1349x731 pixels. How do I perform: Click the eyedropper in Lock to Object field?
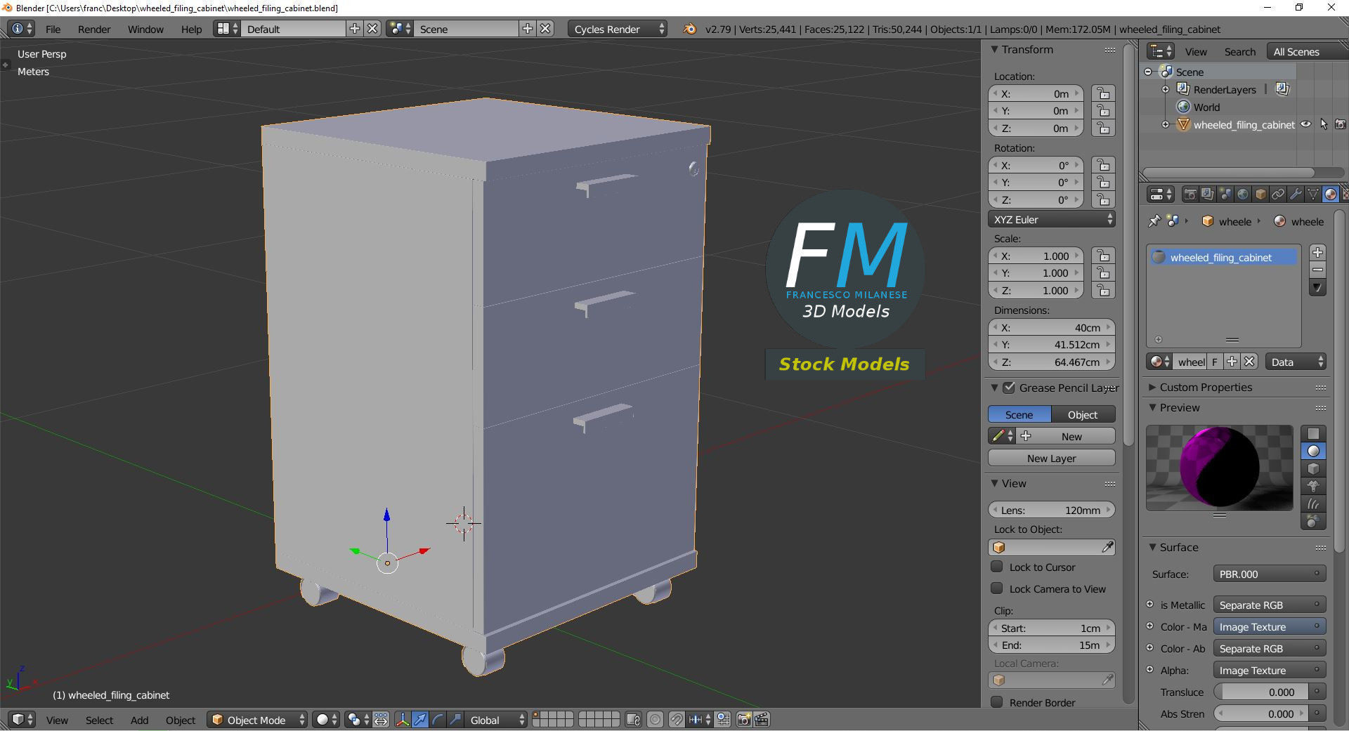1107,547
